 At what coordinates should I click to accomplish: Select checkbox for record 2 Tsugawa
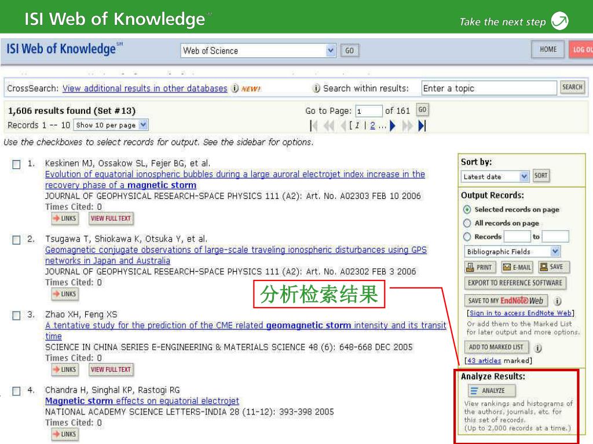click(16, 240)
